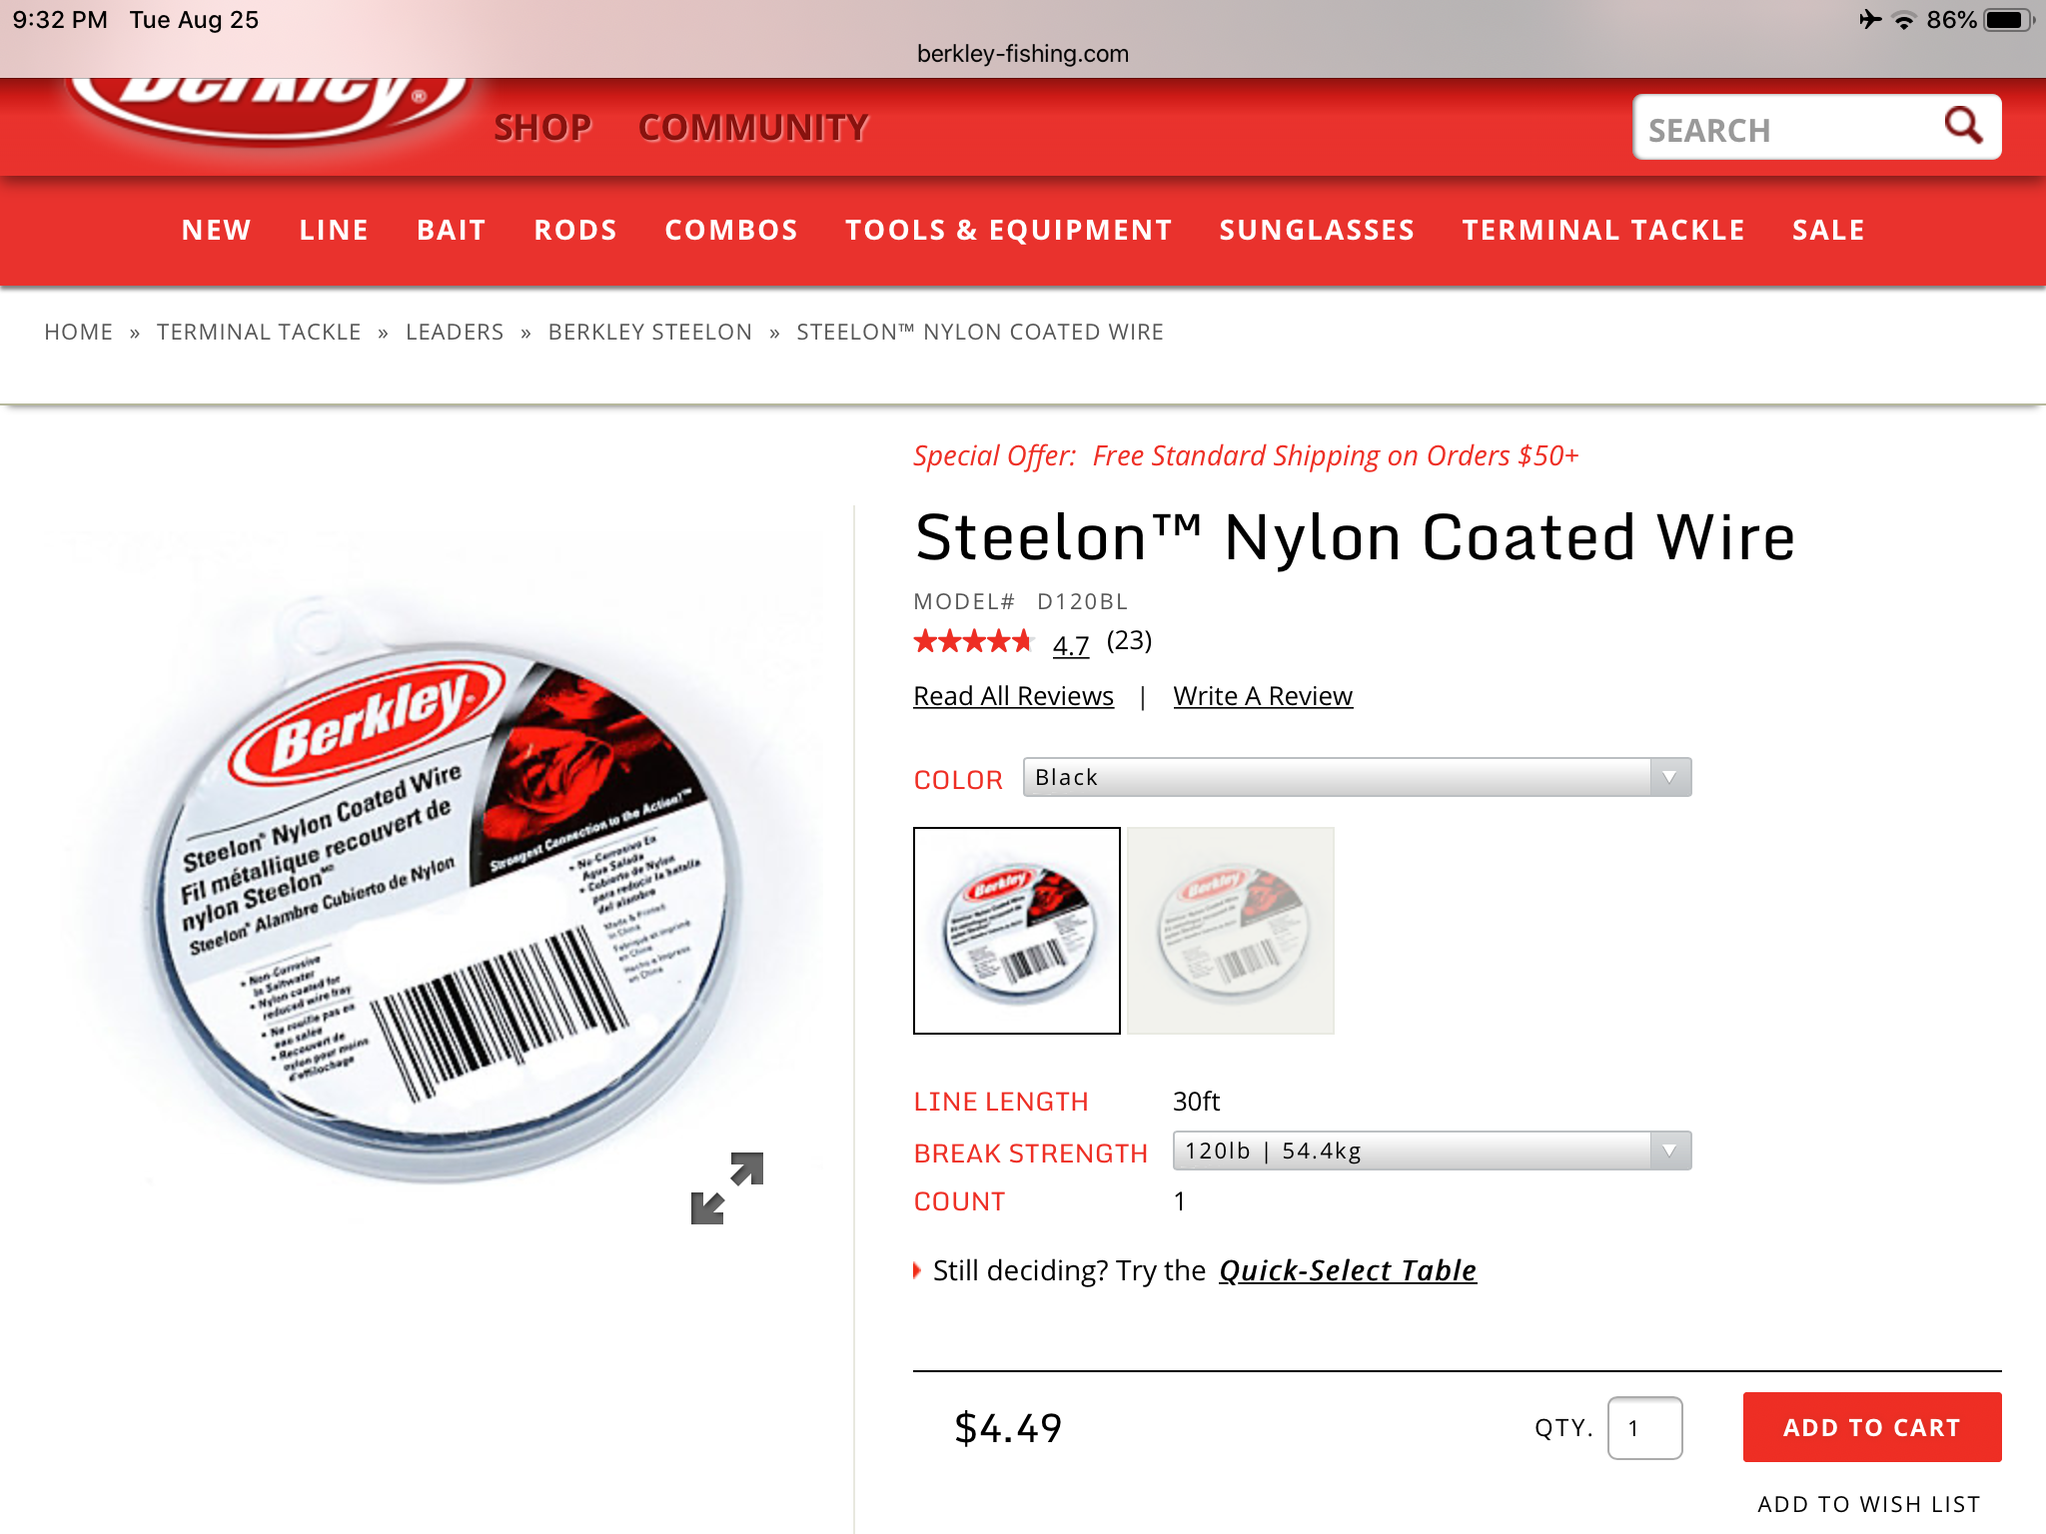
Task: Expand the product image fullscreen arrows
Action: [x=727, y=1188]
